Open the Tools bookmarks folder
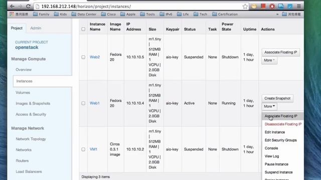 [147, 14]
